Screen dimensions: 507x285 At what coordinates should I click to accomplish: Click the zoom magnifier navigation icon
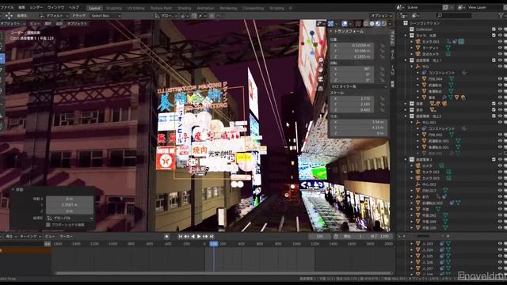pos(320,60)
